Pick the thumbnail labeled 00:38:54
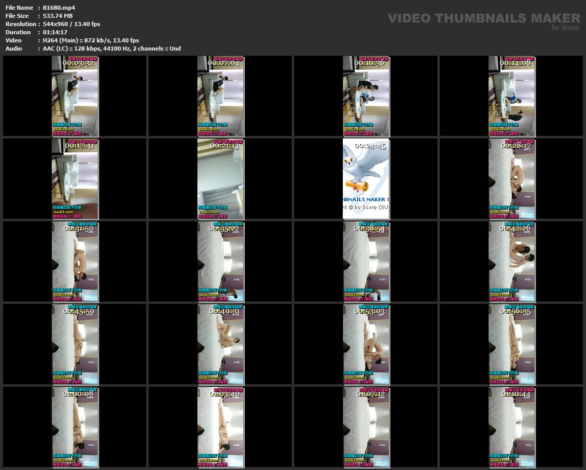Screen dimensions: 586x470 tap(366, 262)
